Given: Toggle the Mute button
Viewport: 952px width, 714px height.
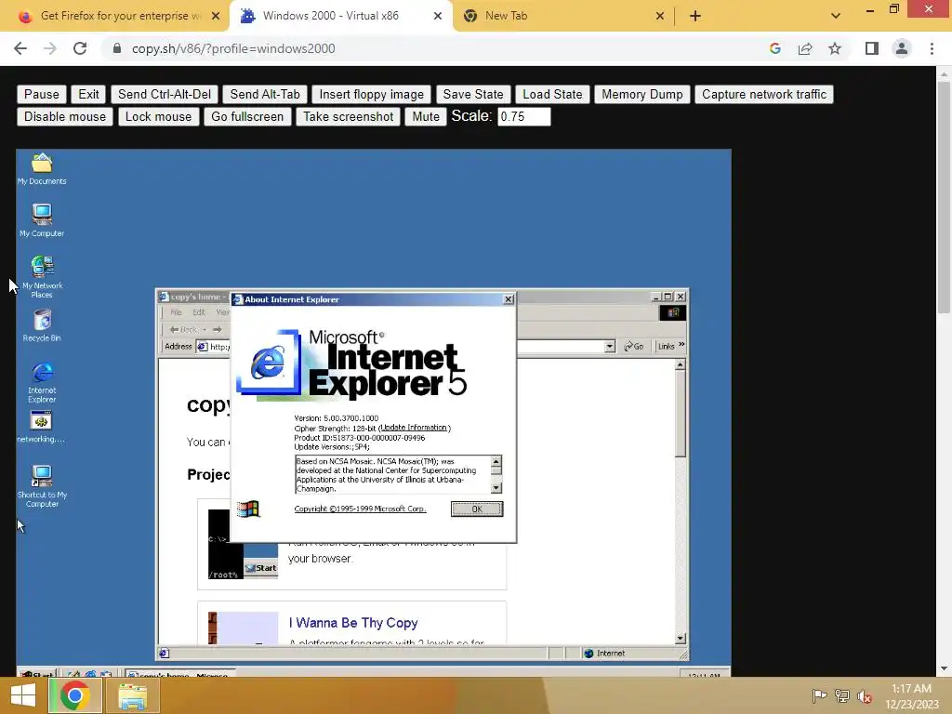Looking at the screenshot, I should pyautogui.click(x=426, y=116).
